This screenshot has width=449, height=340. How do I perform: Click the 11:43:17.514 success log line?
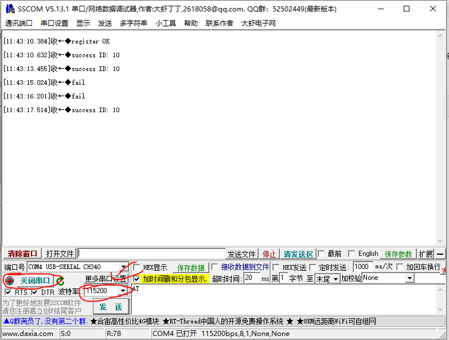[61, 110]
